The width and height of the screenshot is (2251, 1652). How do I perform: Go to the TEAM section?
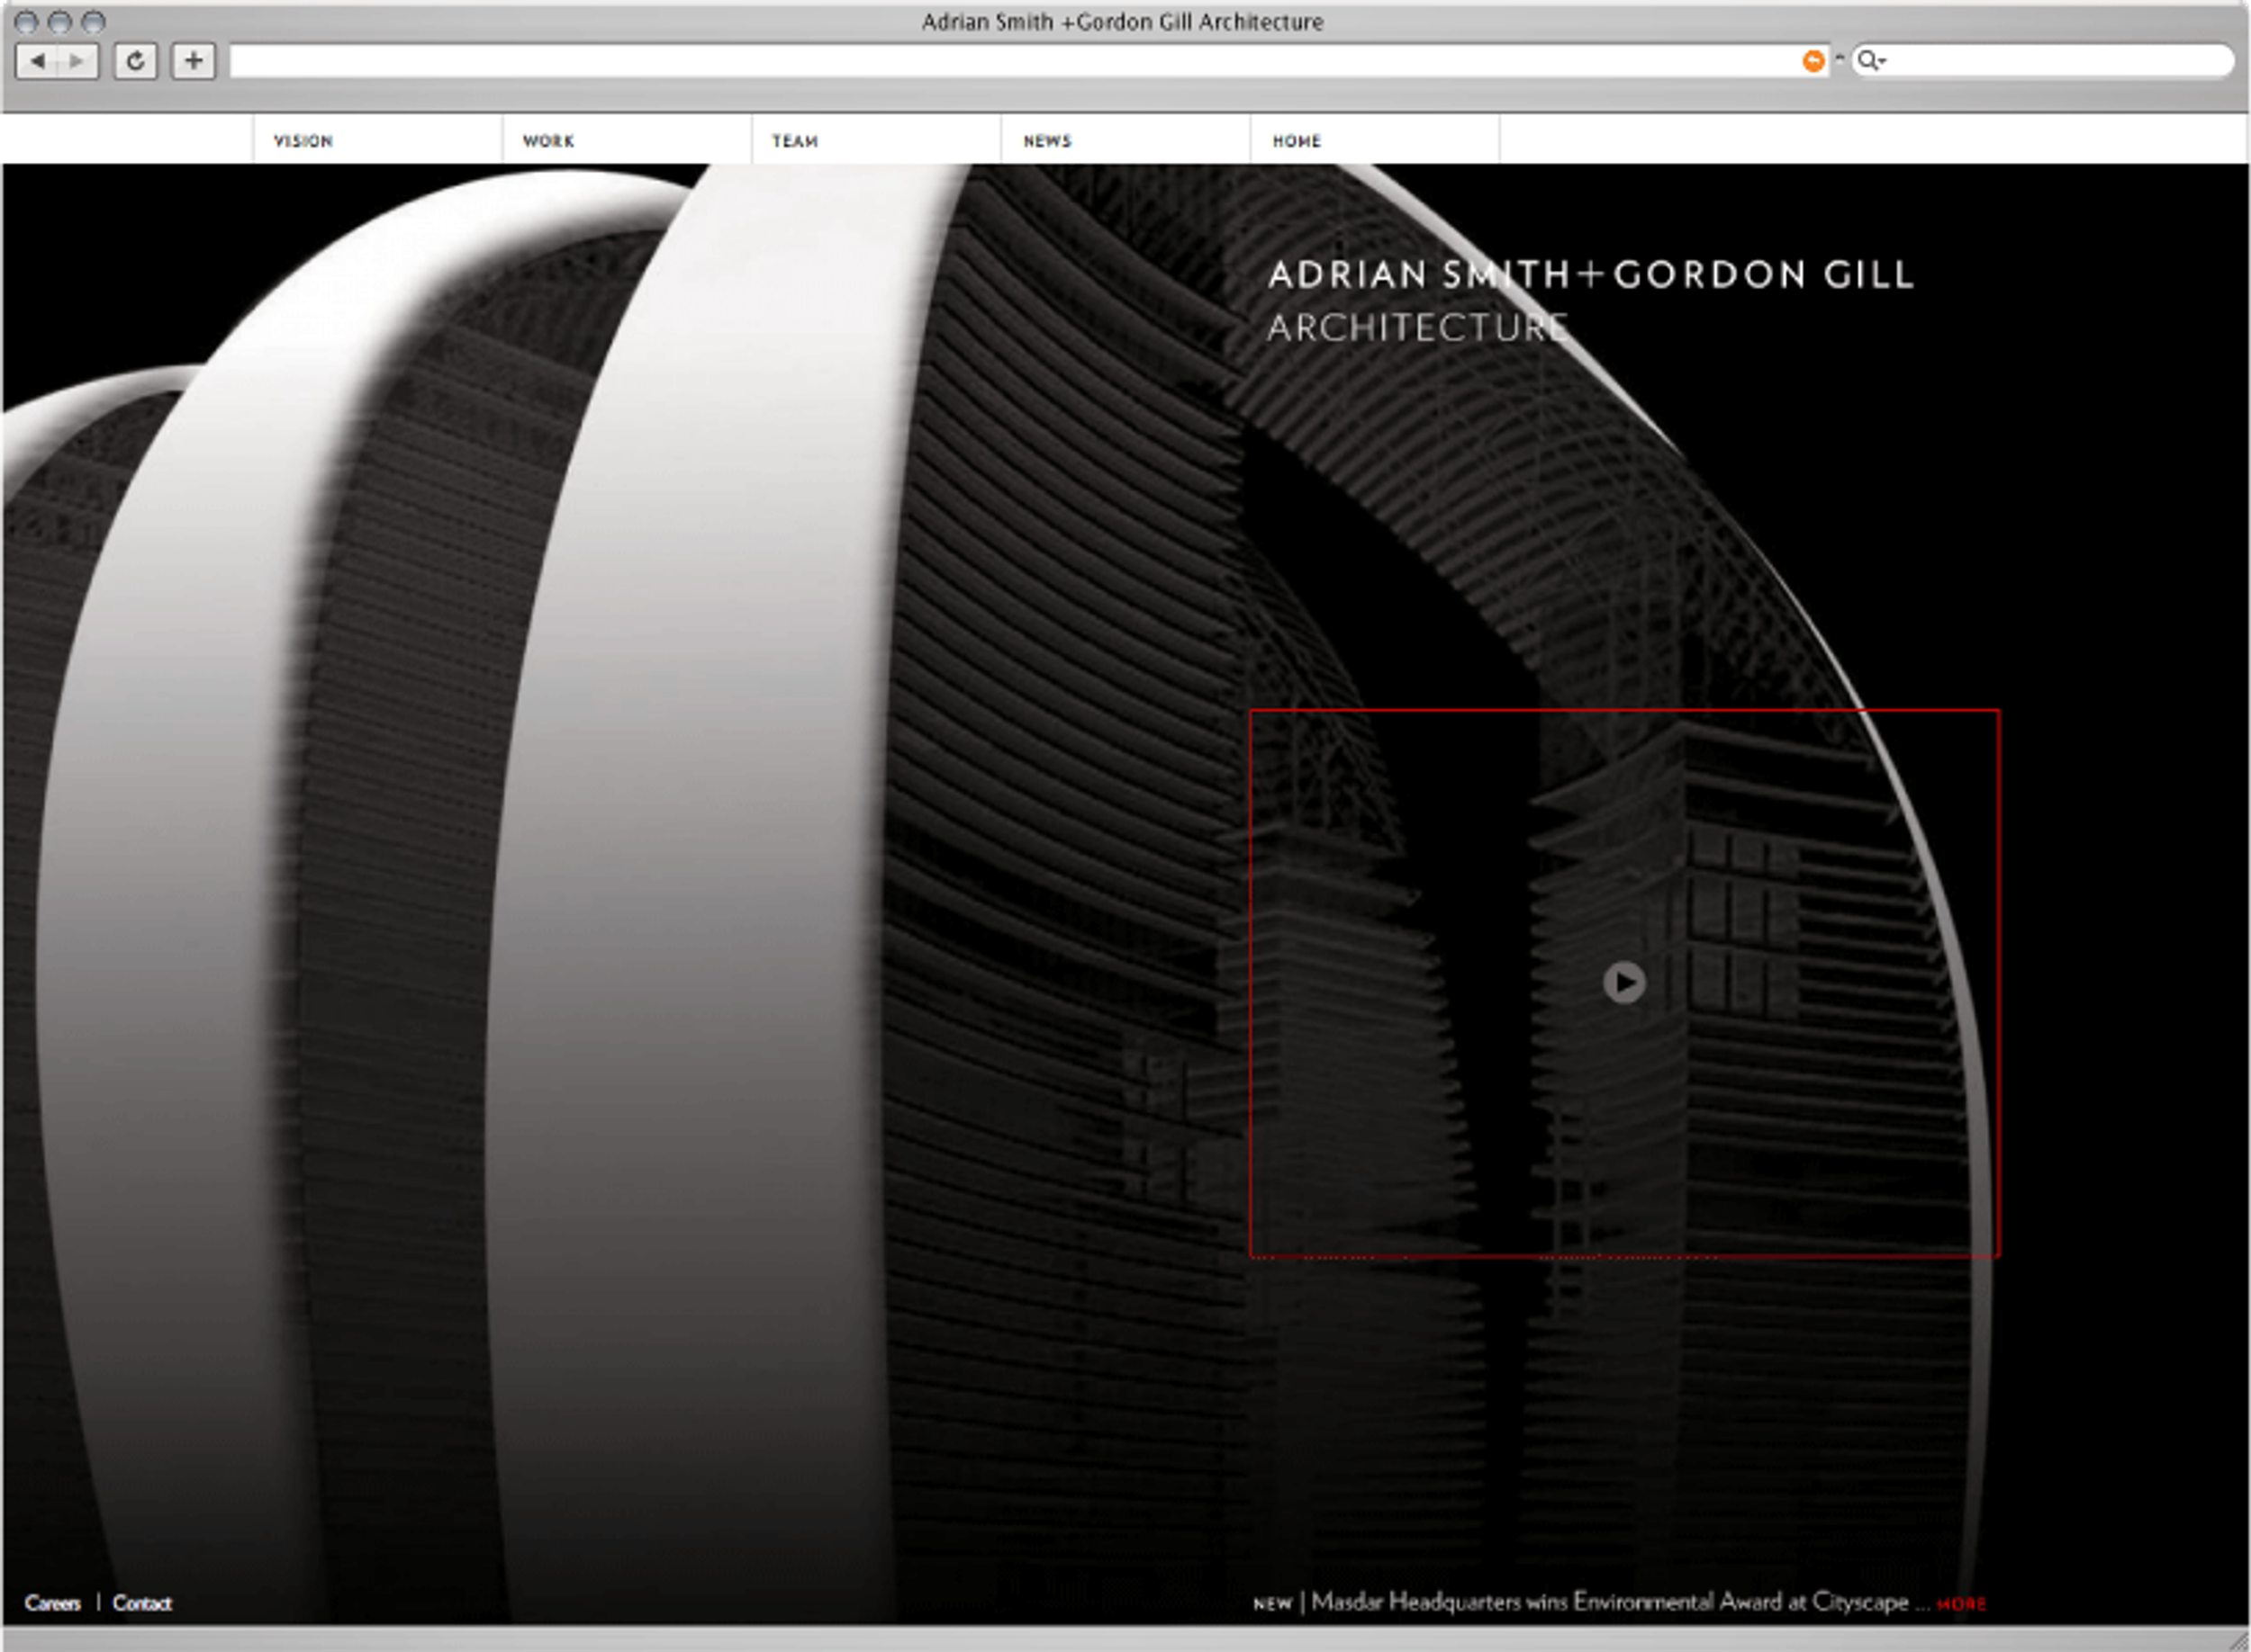coord(794,141)
